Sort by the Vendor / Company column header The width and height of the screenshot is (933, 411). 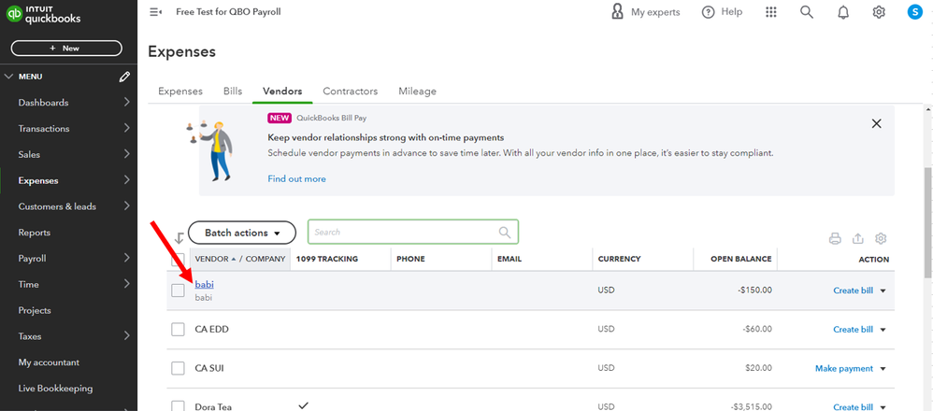(x=240, y=260)
